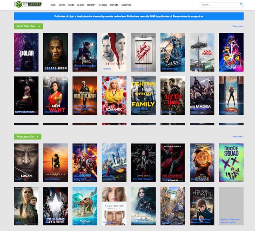Click the Most popular green button
Viewport: 255px width, 231px height.
point(28,137)
